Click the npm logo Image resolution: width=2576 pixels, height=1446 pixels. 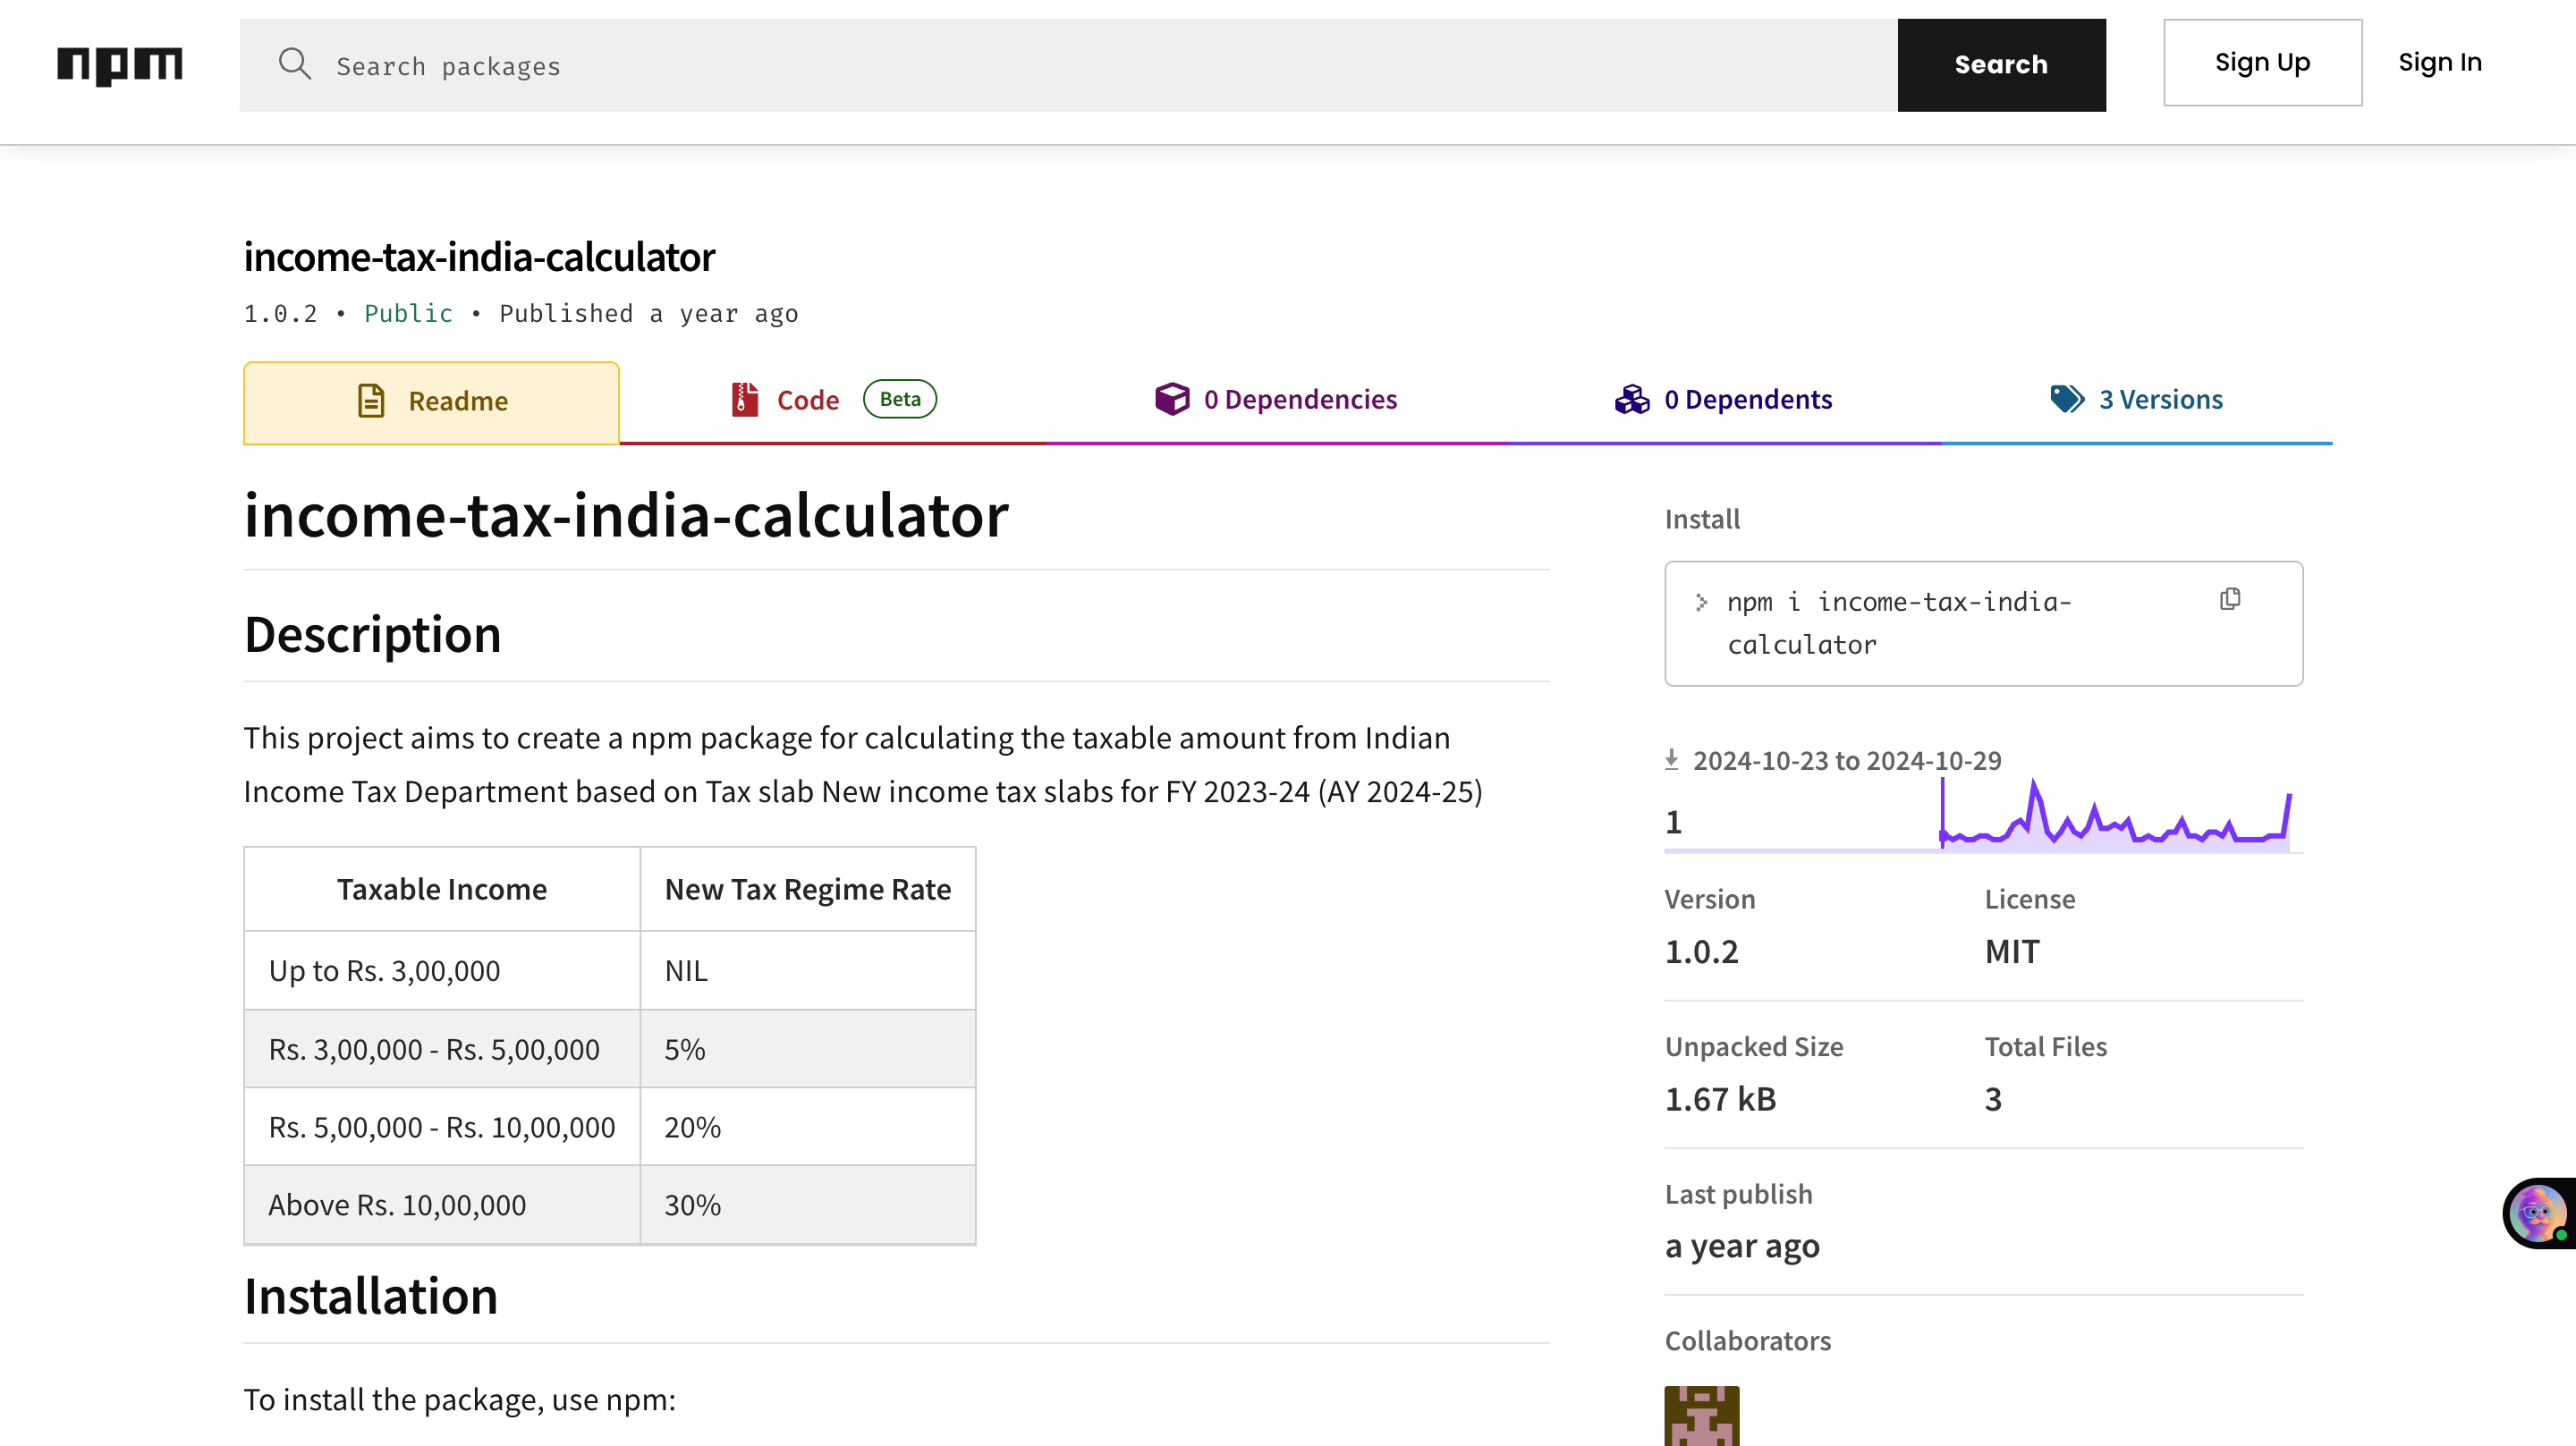119,65
